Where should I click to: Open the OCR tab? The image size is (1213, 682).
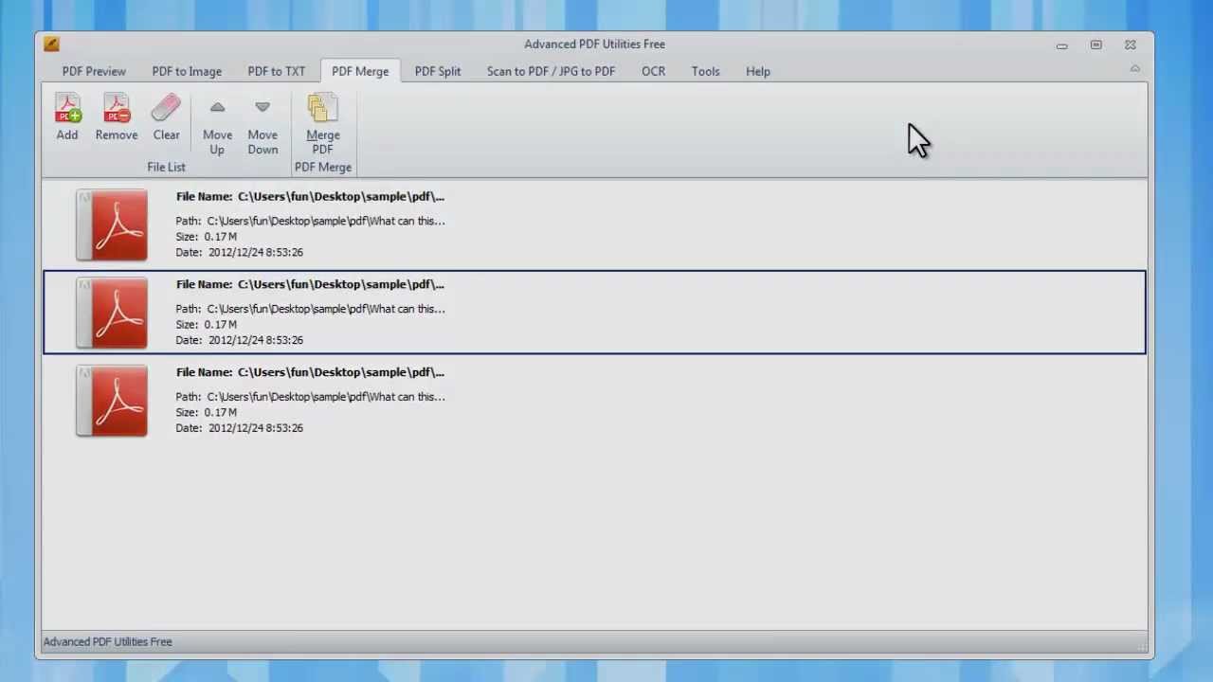pos(653,71)
